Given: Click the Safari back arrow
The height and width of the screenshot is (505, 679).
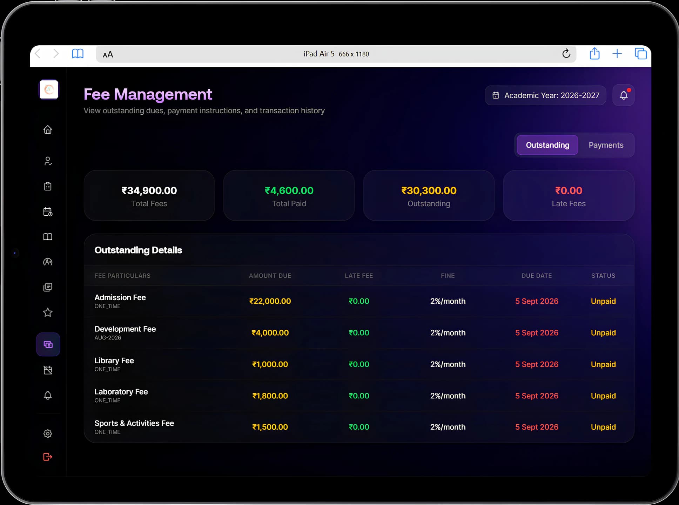Looking at the screenshot, I should 38,54.
